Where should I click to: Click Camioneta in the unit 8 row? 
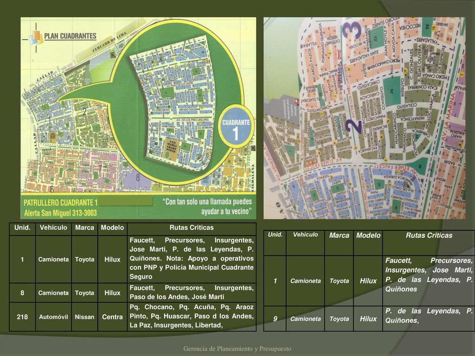53,293
